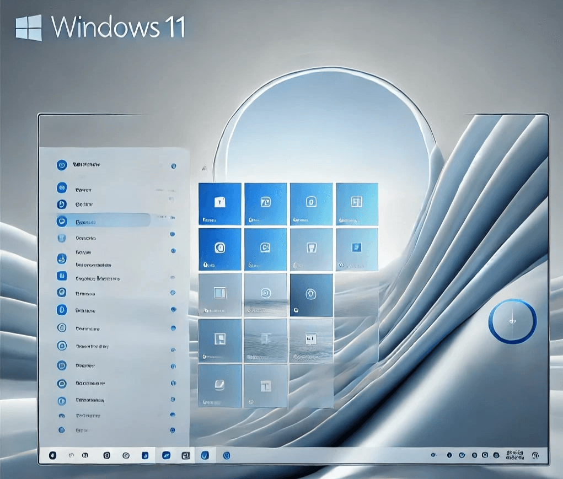Viewport: 563px width, 479px height.
Task: Open the first tile in the top row
Action: [220, 204]
